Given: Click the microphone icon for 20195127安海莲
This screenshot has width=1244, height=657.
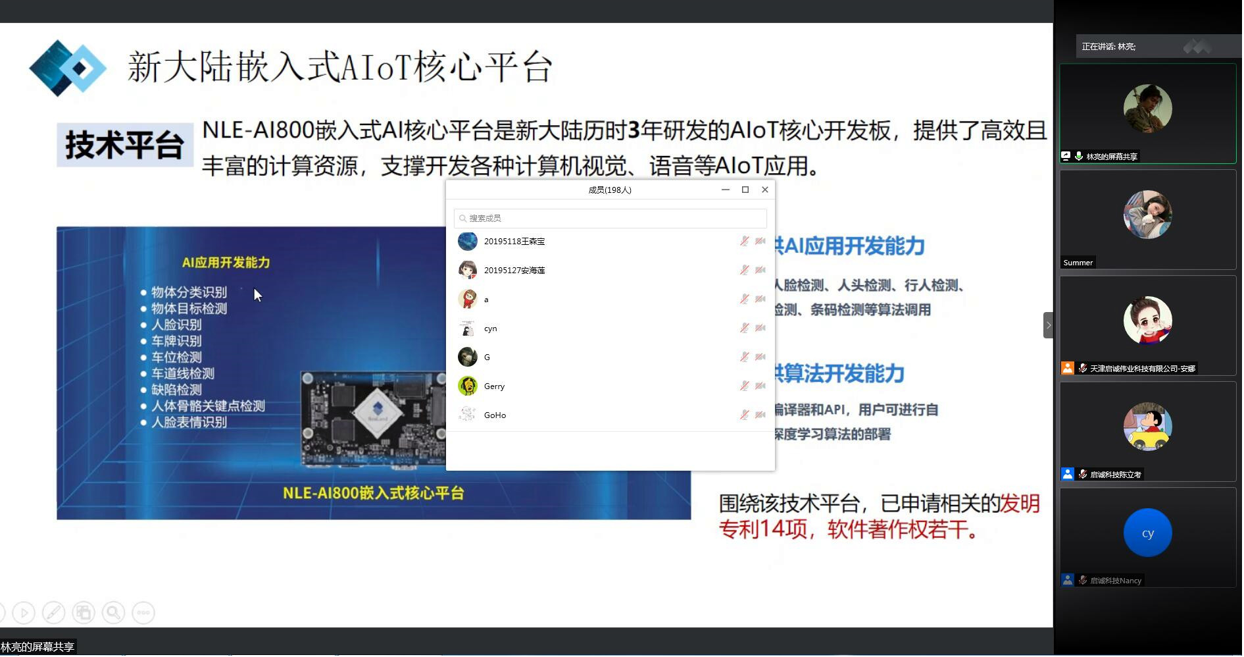Looking at the screenshot, I should click(x=744, y=271).
